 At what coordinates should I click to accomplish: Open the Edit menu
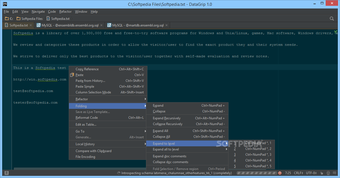pyautogui.click(x=15, y=12)
